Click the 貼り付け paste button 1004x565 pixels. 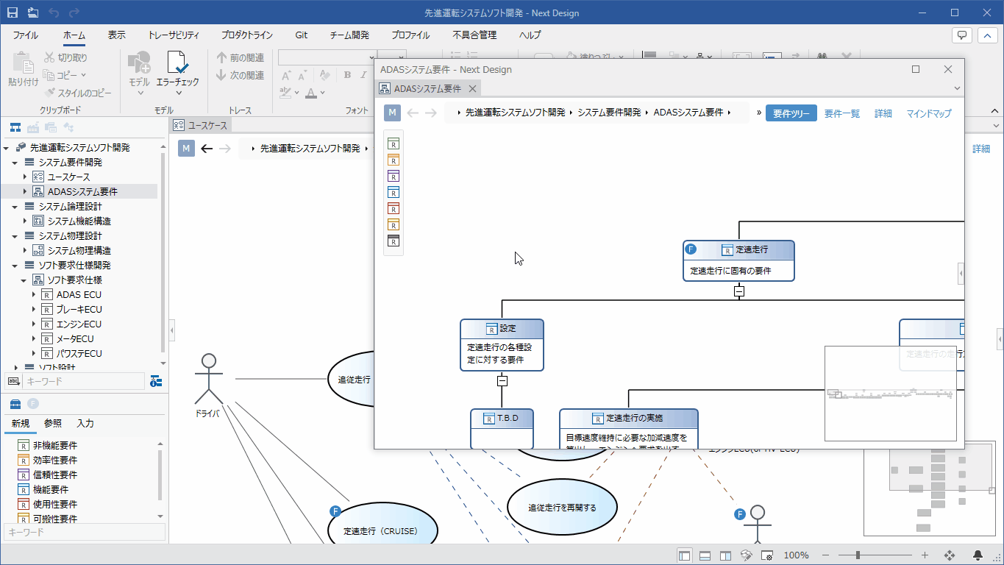pyautogui.click(x=24, y=71)
